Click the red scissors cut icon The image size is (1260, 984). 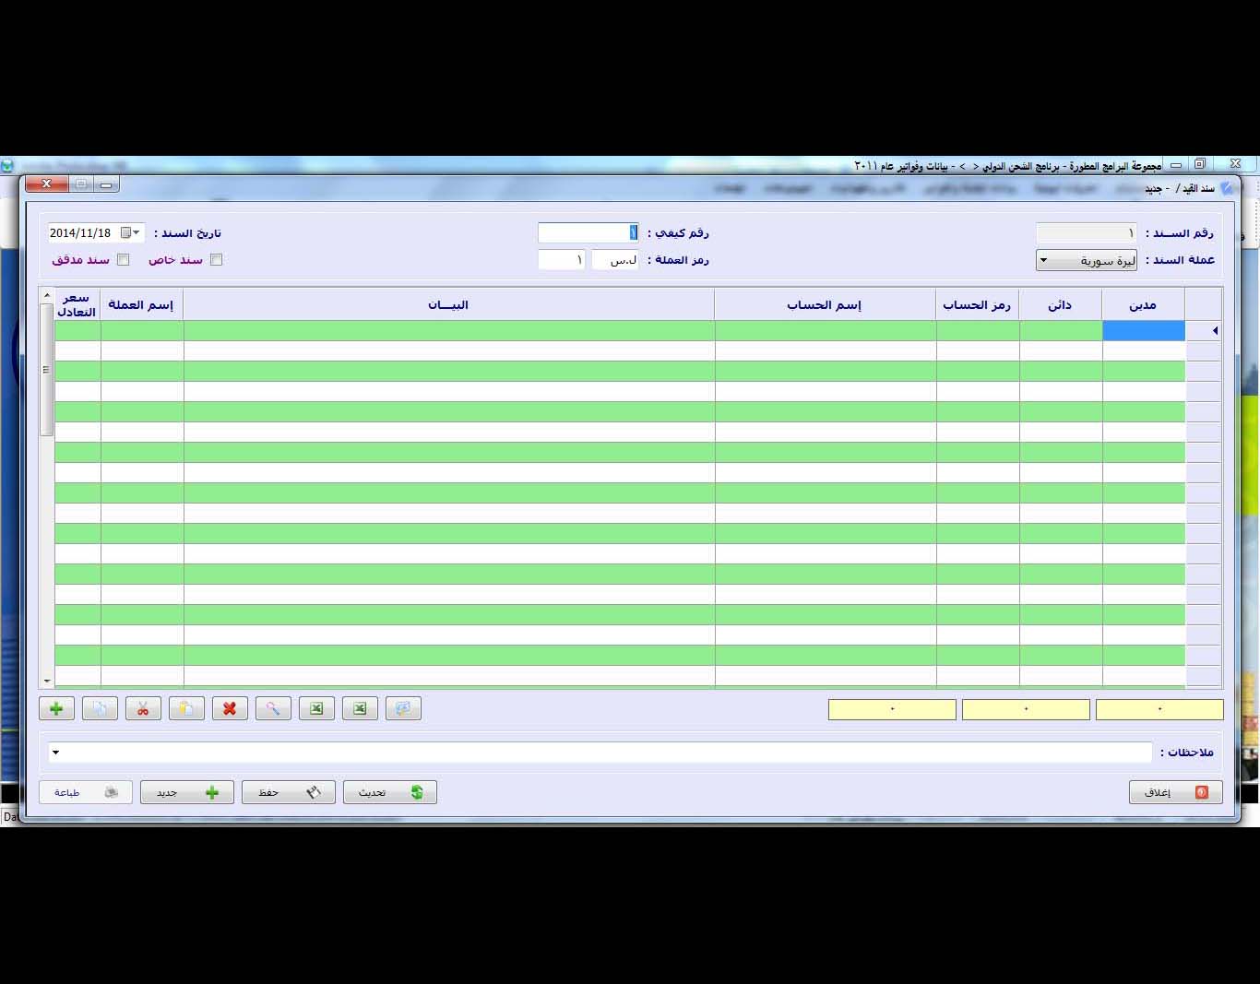tap(143, 708)
